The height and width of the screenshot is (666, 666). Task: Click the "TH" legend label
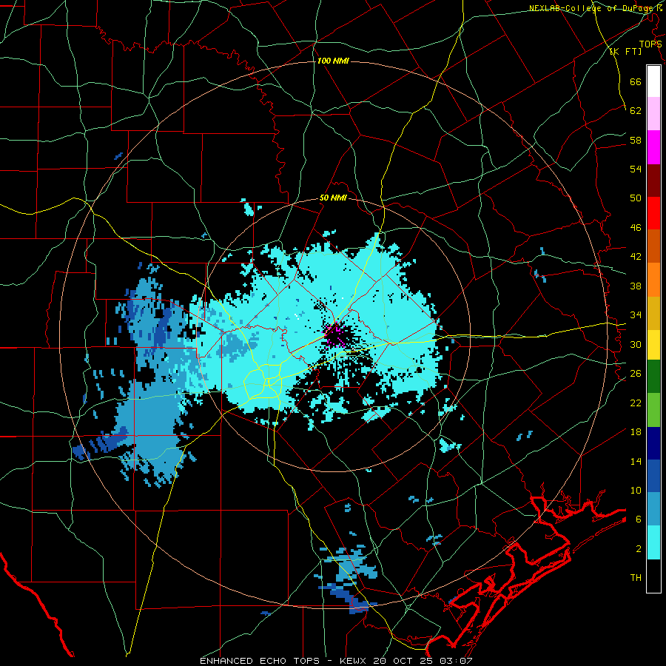[636, 578]
